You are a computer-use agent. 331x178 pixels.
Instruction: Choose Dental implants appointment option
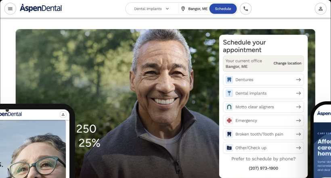[263, 93]
